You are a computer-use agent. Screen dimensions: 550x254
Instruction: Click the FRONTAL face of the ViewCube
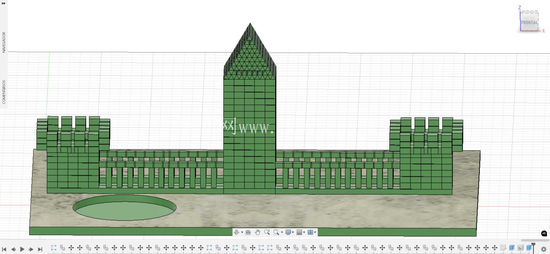pos(529,22)
